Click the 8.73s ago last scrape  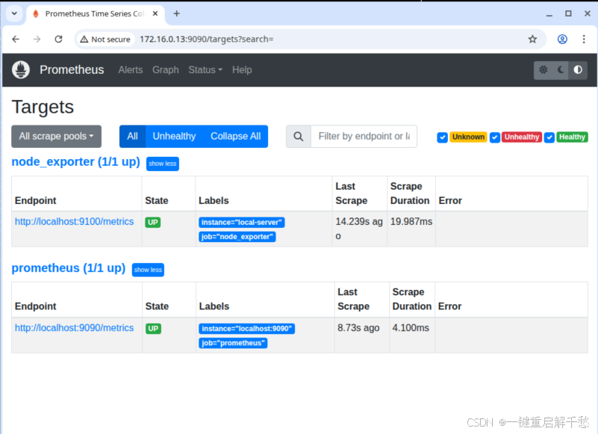pyautogui.click(x=358, y=328)
